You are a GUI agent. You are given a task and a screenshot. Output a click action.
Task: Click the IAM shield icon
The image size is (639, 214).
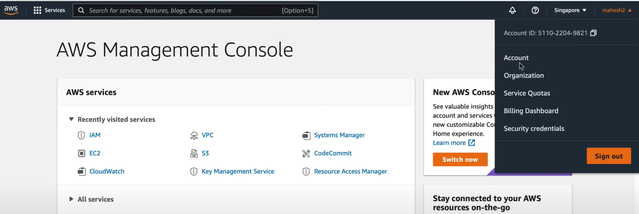tap(81, 135)
